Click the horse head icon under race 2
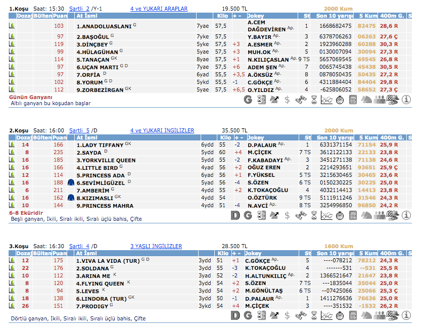Screen dimensions: 425x330 [x=366, y=215]
